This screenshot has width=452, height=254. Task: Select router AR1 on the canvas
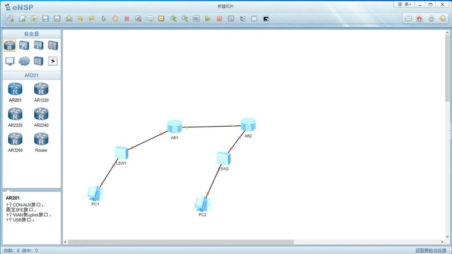[175, 127]
